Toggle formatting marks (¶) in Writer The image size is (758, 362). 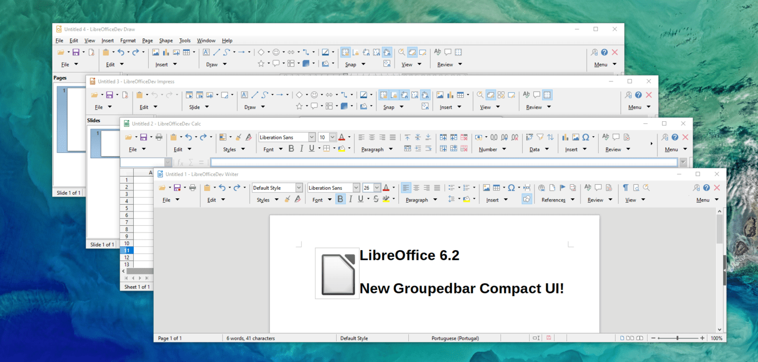pyautogui.click(x=626, y=188)
